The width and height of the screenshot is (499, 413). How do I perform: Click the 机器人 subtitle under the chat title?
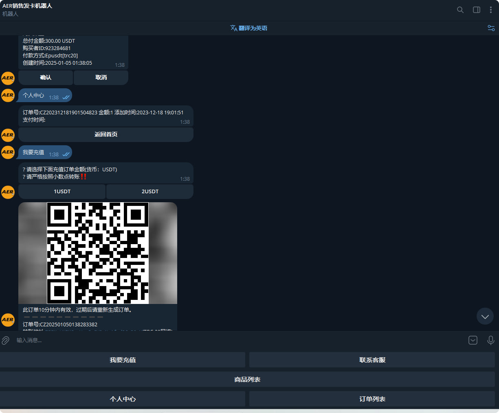click(x=10, y=14)
